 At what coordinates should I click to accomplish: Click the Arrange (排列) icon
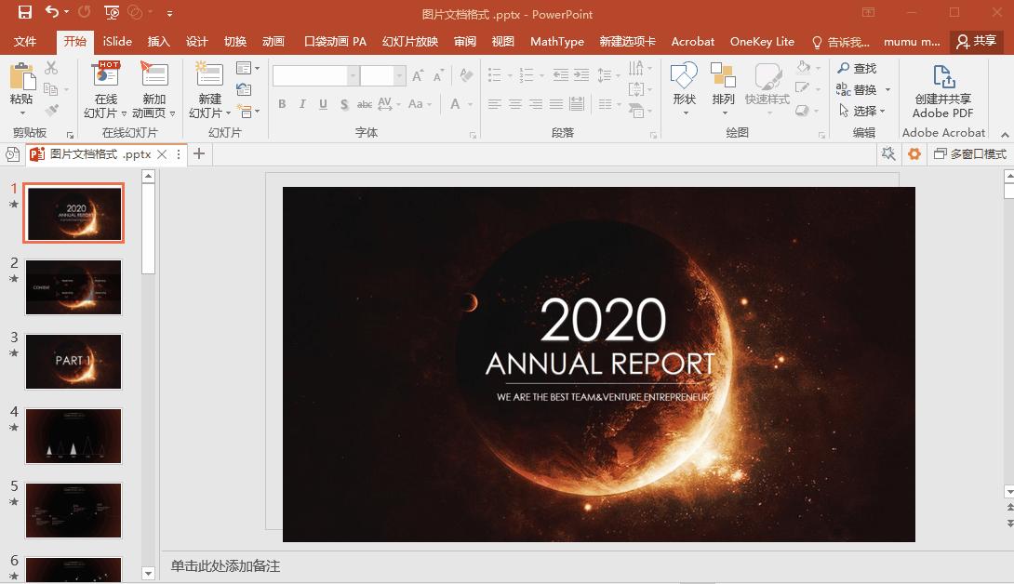click(723, 77)
